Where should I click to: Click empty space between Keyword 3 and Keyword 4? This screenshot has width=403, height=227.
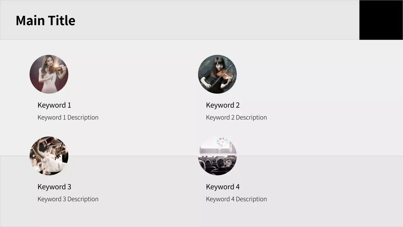pyautogui.click(x=139, y=187)
